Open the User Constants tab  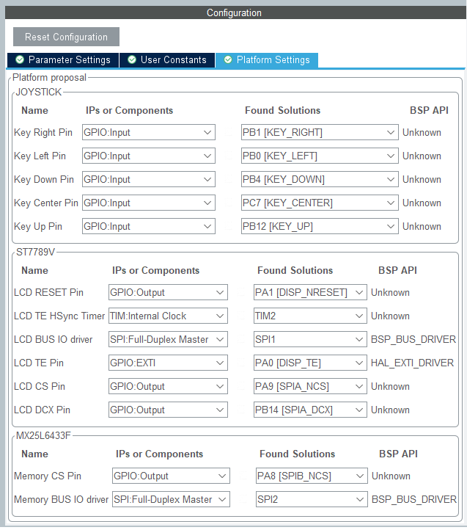coord(167,60)
